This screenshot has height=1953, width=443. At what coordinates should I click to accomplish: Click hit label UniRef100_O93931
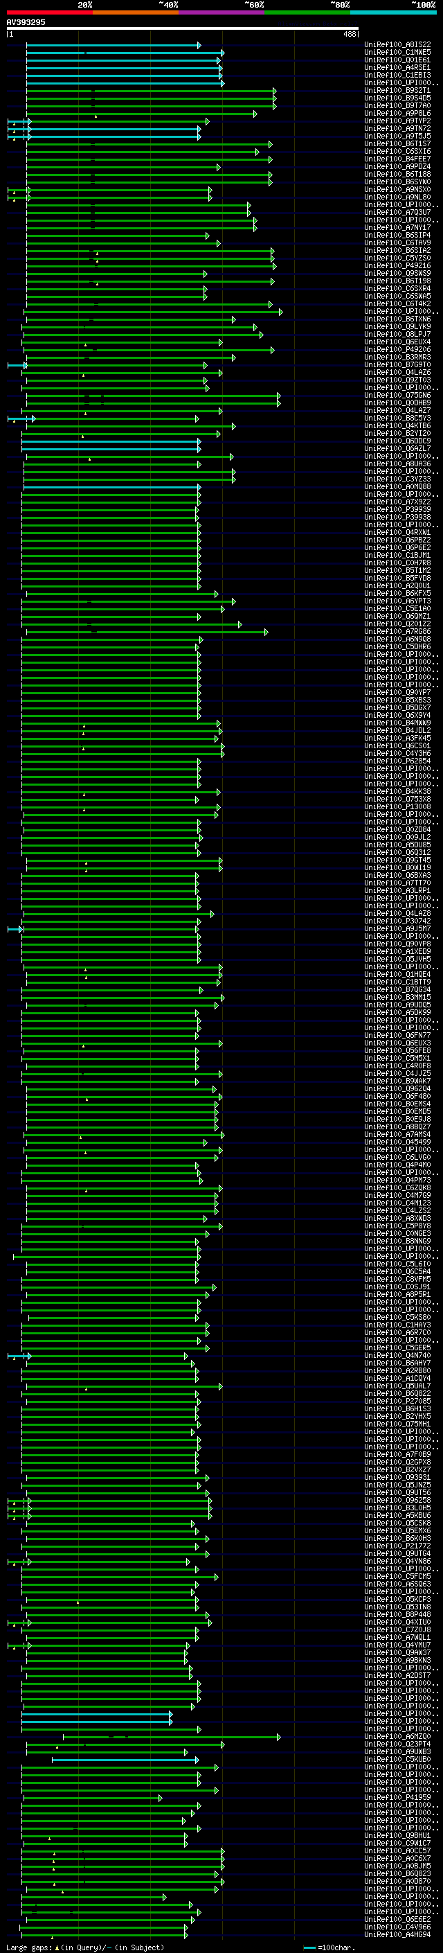(397, 1477)
